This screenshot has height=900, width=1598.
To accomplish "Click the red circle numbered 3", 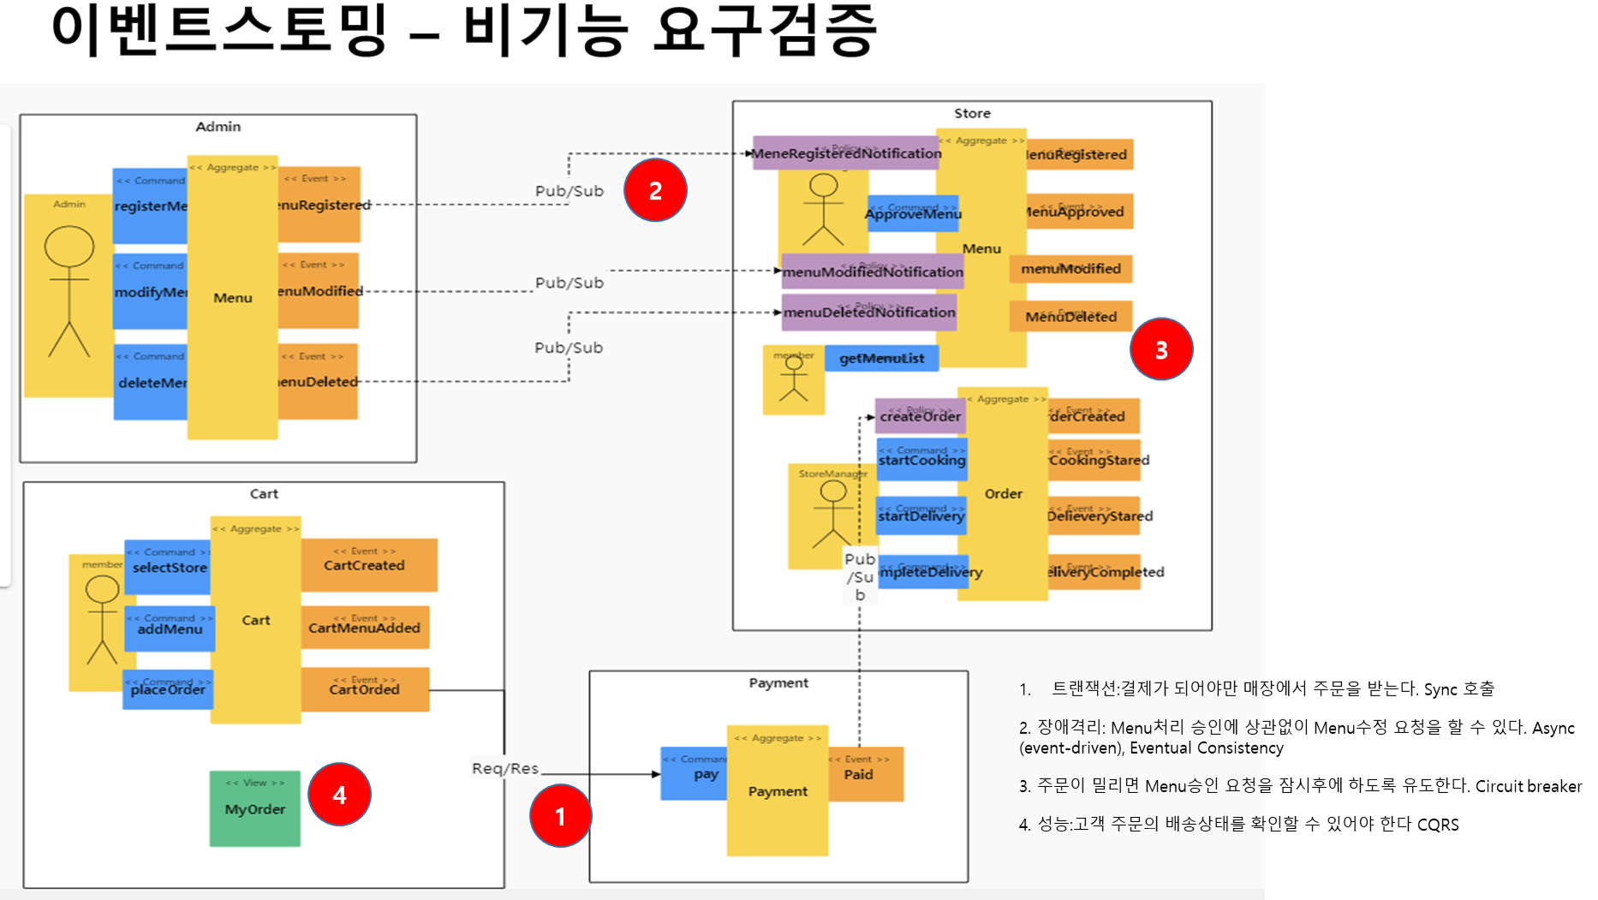I will click(x=1161, y=349).
